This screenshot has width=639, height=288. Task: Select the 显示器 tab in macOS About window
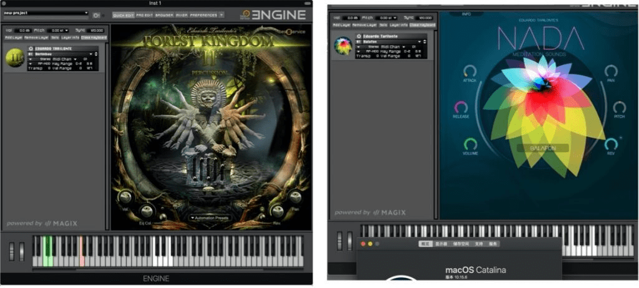click(442, 244)
